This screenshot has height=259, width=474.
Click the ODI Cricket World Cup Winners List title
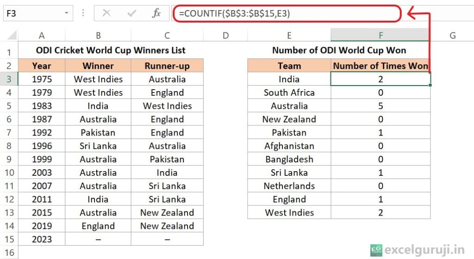point(111,50)
